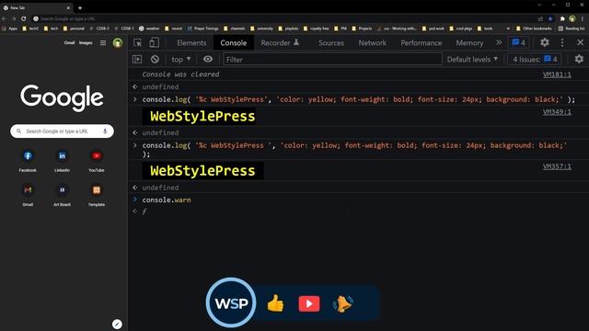Open the Reading list
Image resolution: width=589 pixels, height=331 pixels.
pos(572,29)
